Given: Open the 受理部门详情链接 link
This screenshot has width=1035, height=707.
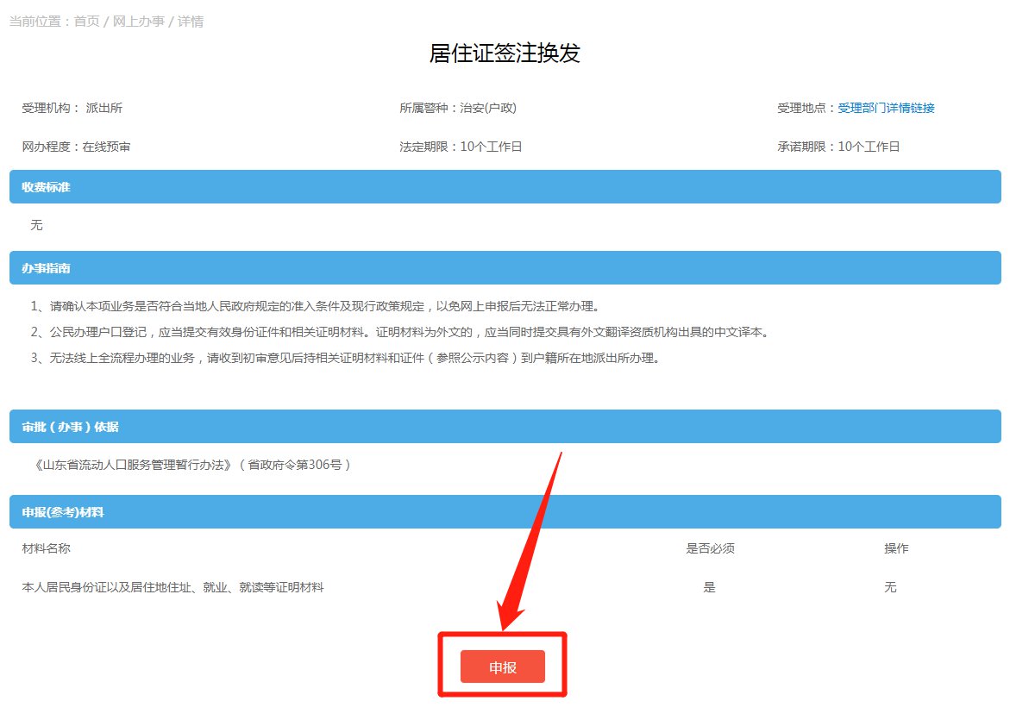Looking at the screenshot, I should pos(886,108).
